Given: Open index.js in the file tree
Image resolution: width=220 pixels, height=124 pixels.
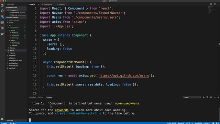Looking at the screenshot, I should 12,53.
